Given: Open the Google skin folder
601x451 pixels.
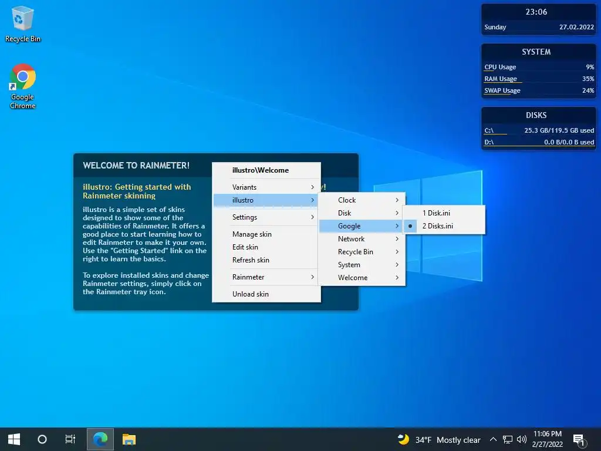Looking at the screenshot, I should pyautogui.click(x=362, y=226).
